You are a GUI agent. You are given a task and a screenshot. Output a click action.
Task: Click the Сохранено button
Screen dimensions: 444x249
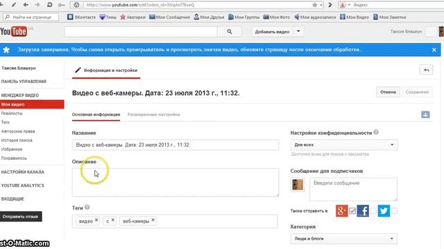click(x=417, y=92)
